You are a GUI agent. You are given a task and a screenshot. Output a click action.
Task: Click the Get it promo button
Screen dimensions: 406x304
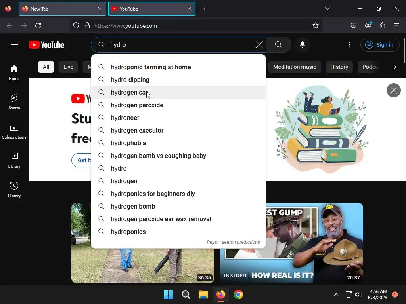pos(82,160)
